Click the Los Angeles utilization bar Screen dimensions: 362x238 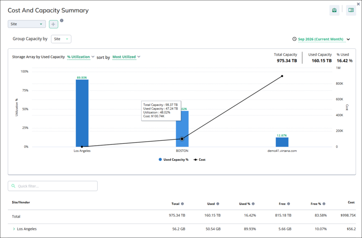pyautogui.click(x=82, y=113)
